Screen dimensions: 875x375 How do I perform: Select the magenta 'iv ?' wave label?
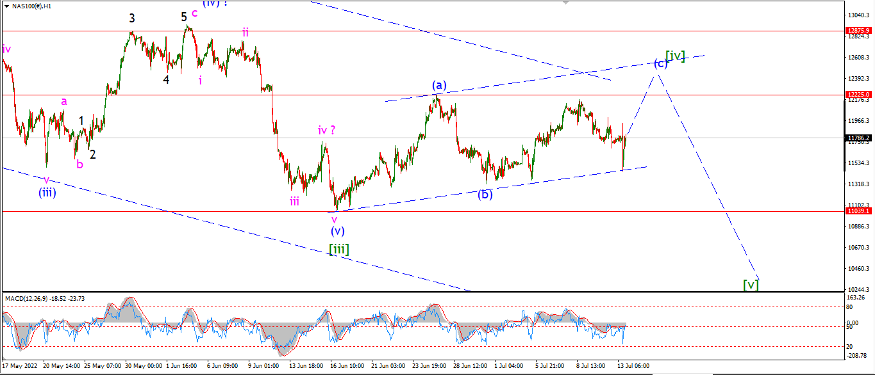tap(327, 130)
